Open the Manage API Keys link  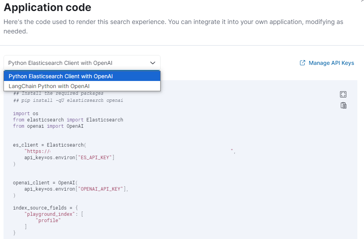[x=331, y=63]
